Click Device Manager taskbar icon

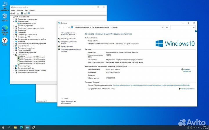[33, 128]
